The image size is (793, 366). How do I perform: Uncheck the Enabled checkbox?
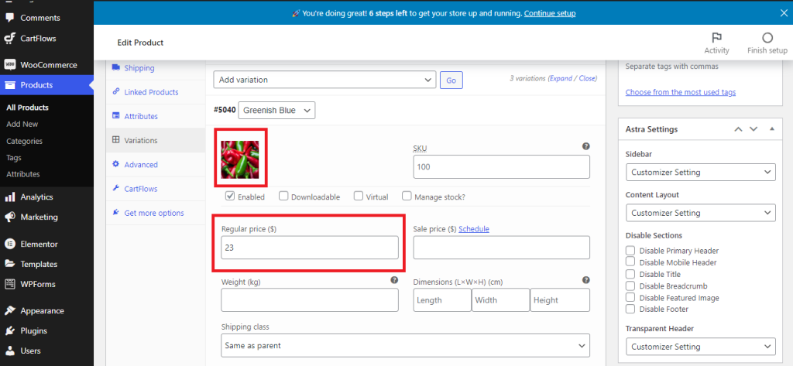pos(230,197)
